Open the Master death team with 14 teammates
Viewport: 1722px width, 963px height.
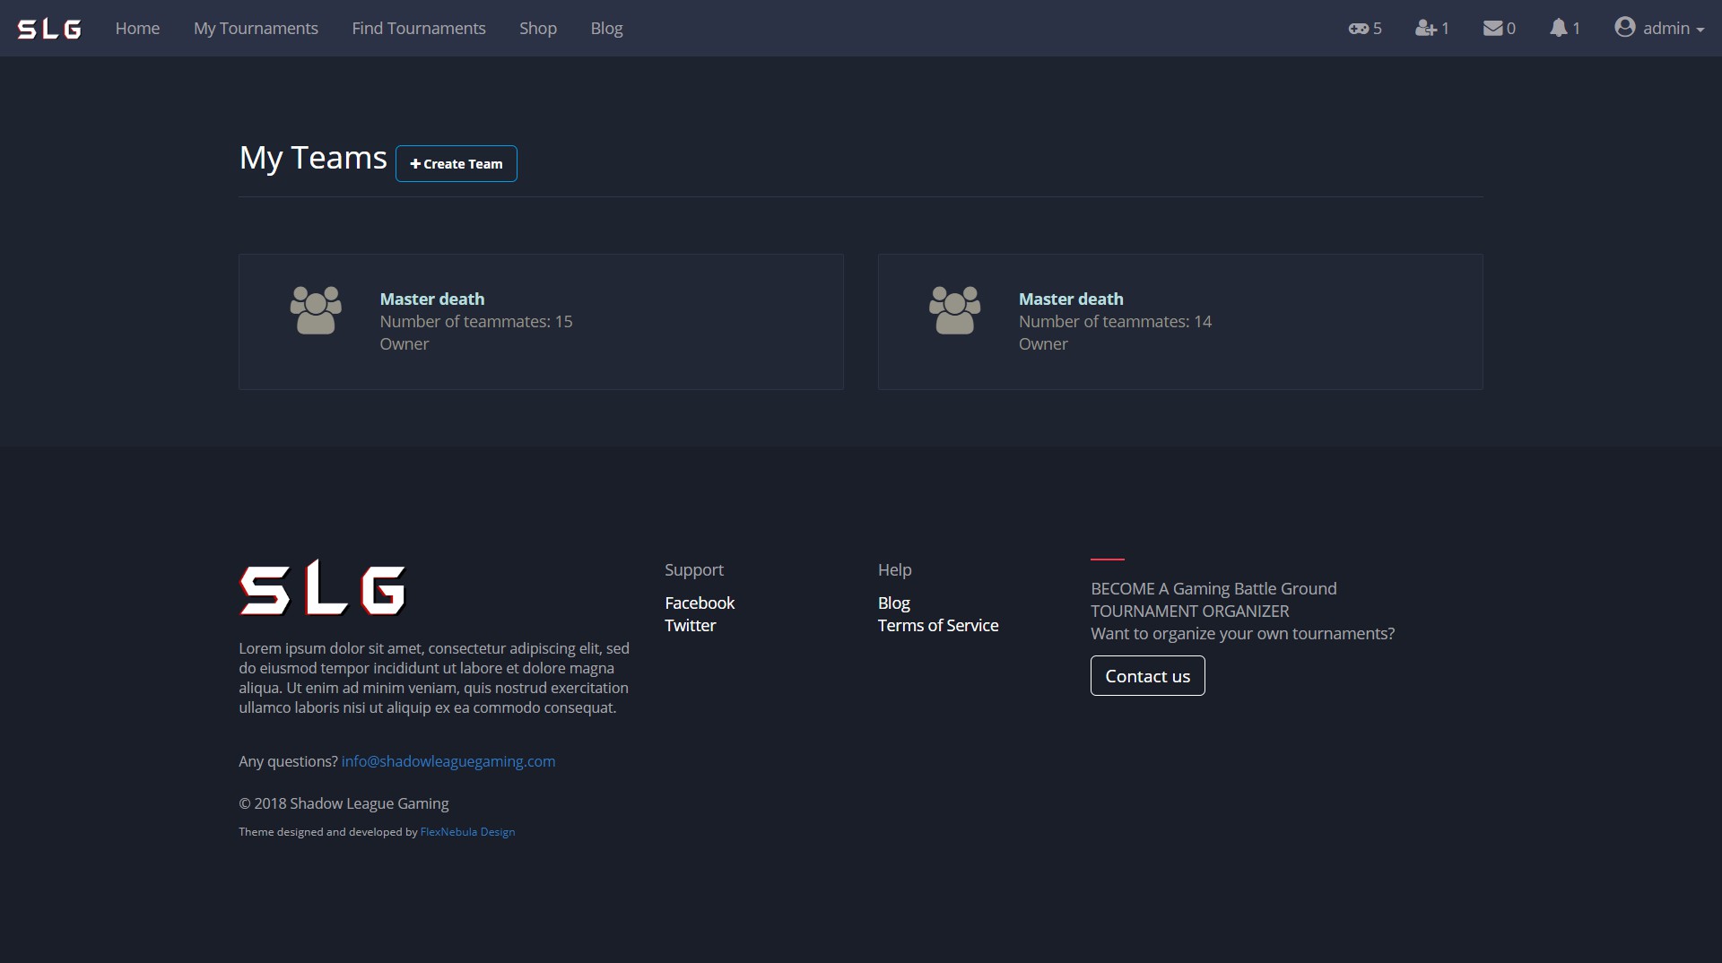(x=1071, y=299)
